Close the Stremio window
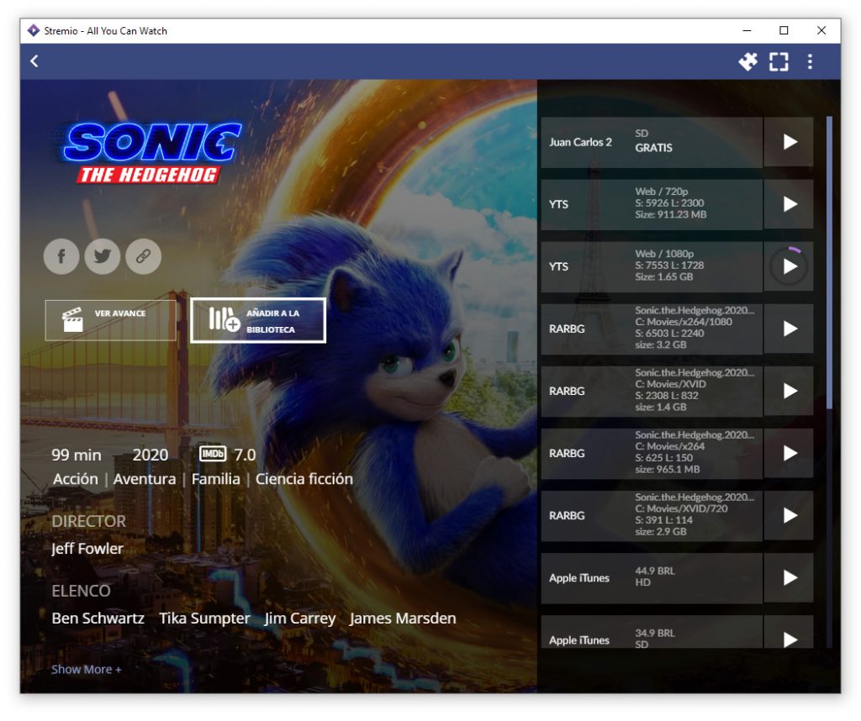The height and width of the screenshot is (721, 861). [x=821, y=31]
